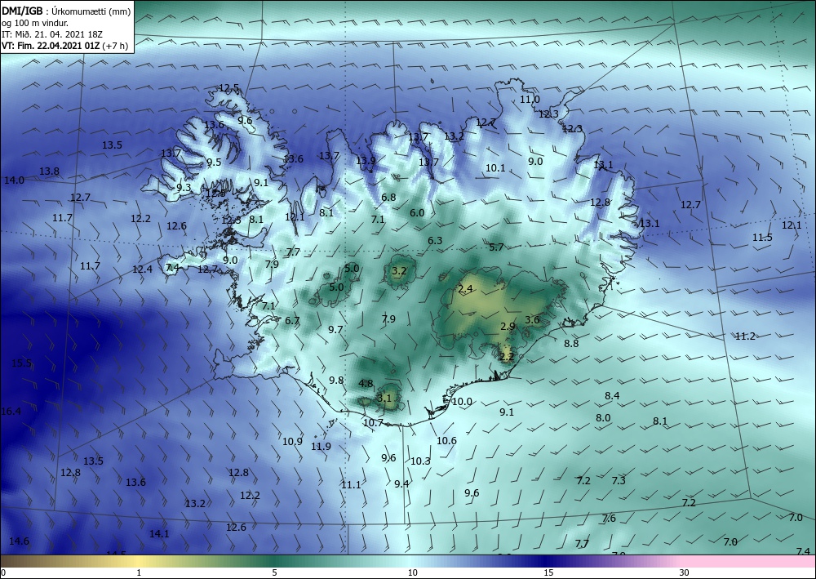Click the 6.3 value on the map

pos(435,241)
